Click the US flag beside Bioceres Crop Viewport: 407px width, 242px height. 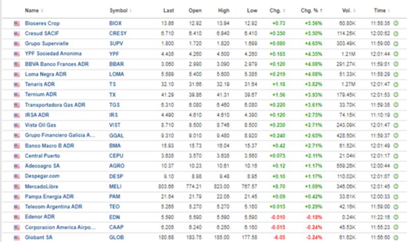16,23
